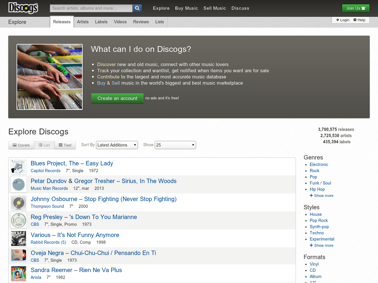The width and height of the screenshot is (378, 283).
Task: Open the Show 25 results dropdown
Action: (x=175, y=145)
